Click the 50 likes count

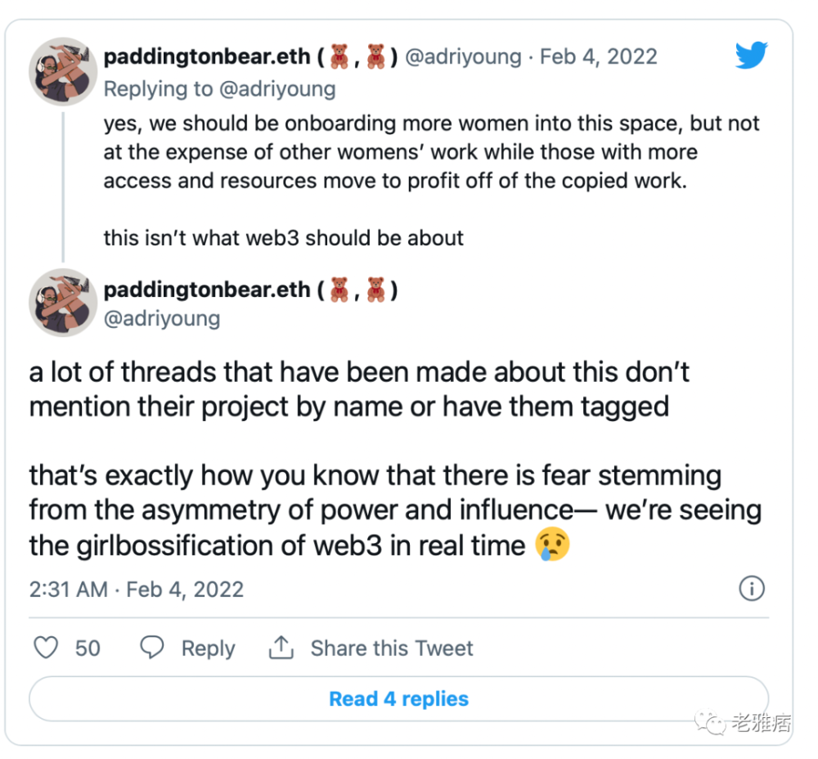[88, 649]
